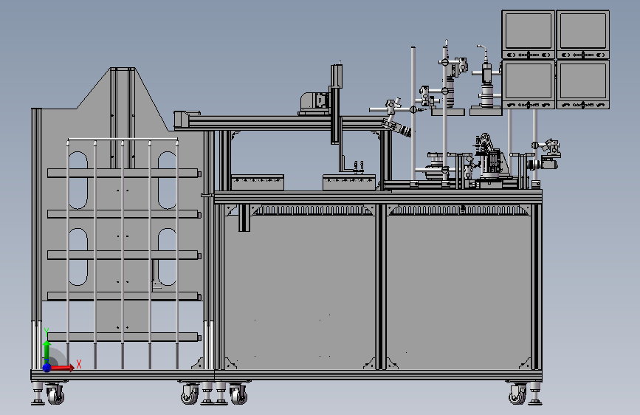Select the trapezoidal back panel of the rack
Screen dimensions: 640x415
point(123,184)
